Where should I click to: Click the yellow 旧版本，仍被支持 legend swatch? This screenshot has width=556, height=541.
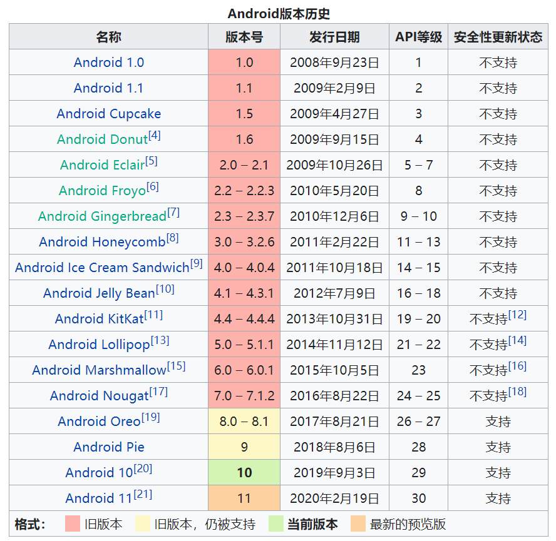[142, 523]
